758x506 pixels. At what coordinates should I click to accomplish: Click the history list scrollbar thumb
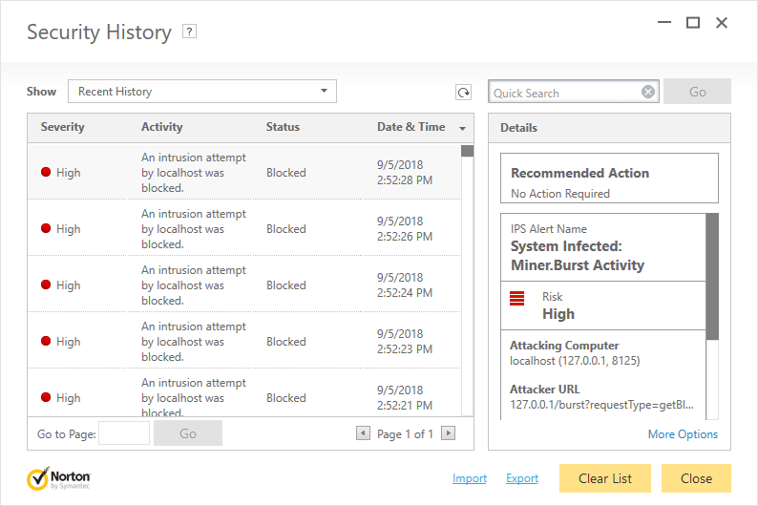click(467, 151)
